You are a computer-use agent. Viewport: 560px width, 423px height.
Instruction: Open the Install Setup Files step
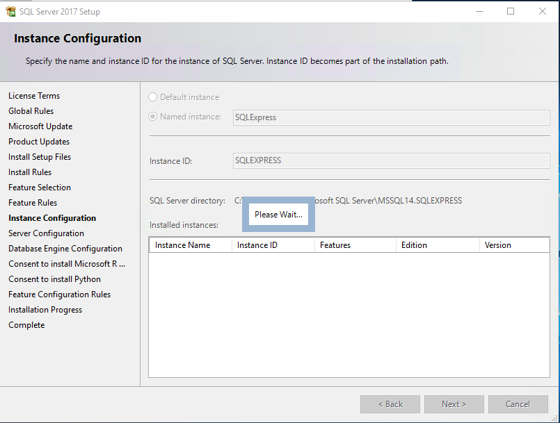point(40,157)
